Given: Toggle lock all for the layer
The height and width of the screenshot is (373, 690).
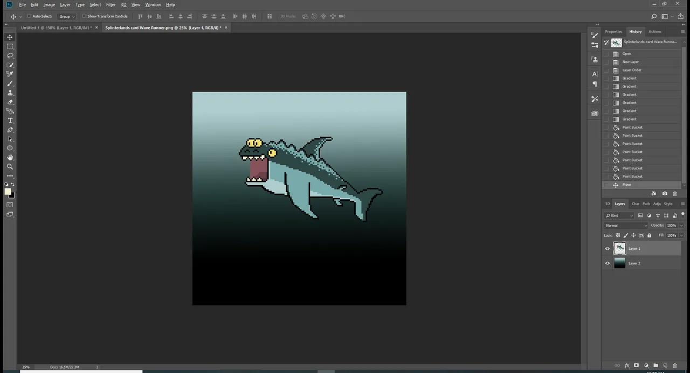Looking at the screenshot, I should pos(649,235).
